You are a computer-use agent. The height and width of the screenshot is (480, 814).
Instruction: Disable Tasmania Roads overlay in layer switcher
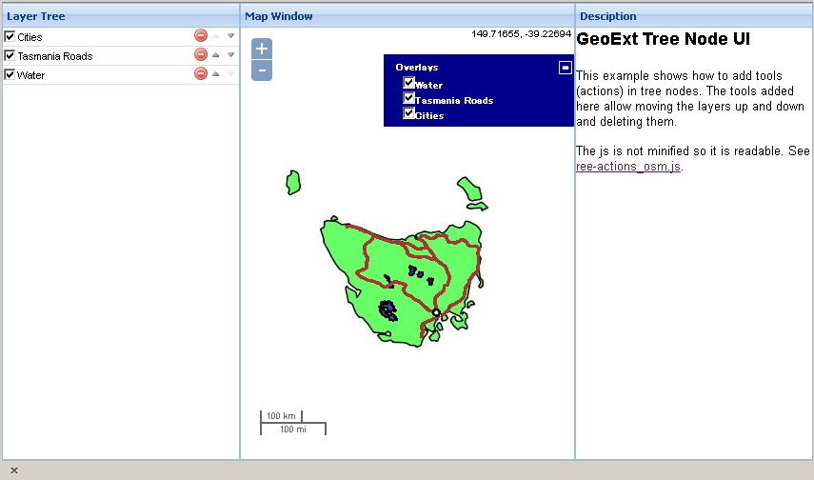(x=408, y=98)
